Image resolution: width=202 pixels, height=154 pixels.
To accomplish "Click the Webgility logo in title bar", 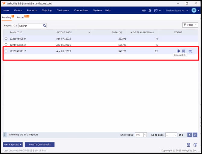I will click(x=4, y=3).
